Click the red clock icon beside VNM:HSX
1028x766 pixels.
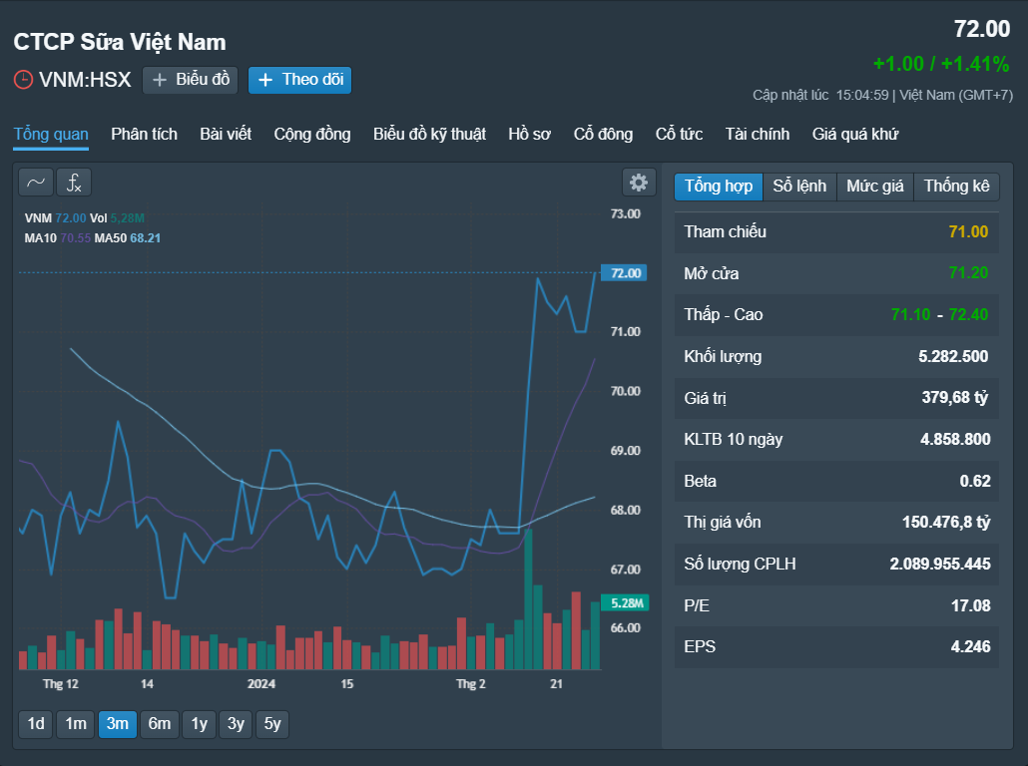point(23,80)
